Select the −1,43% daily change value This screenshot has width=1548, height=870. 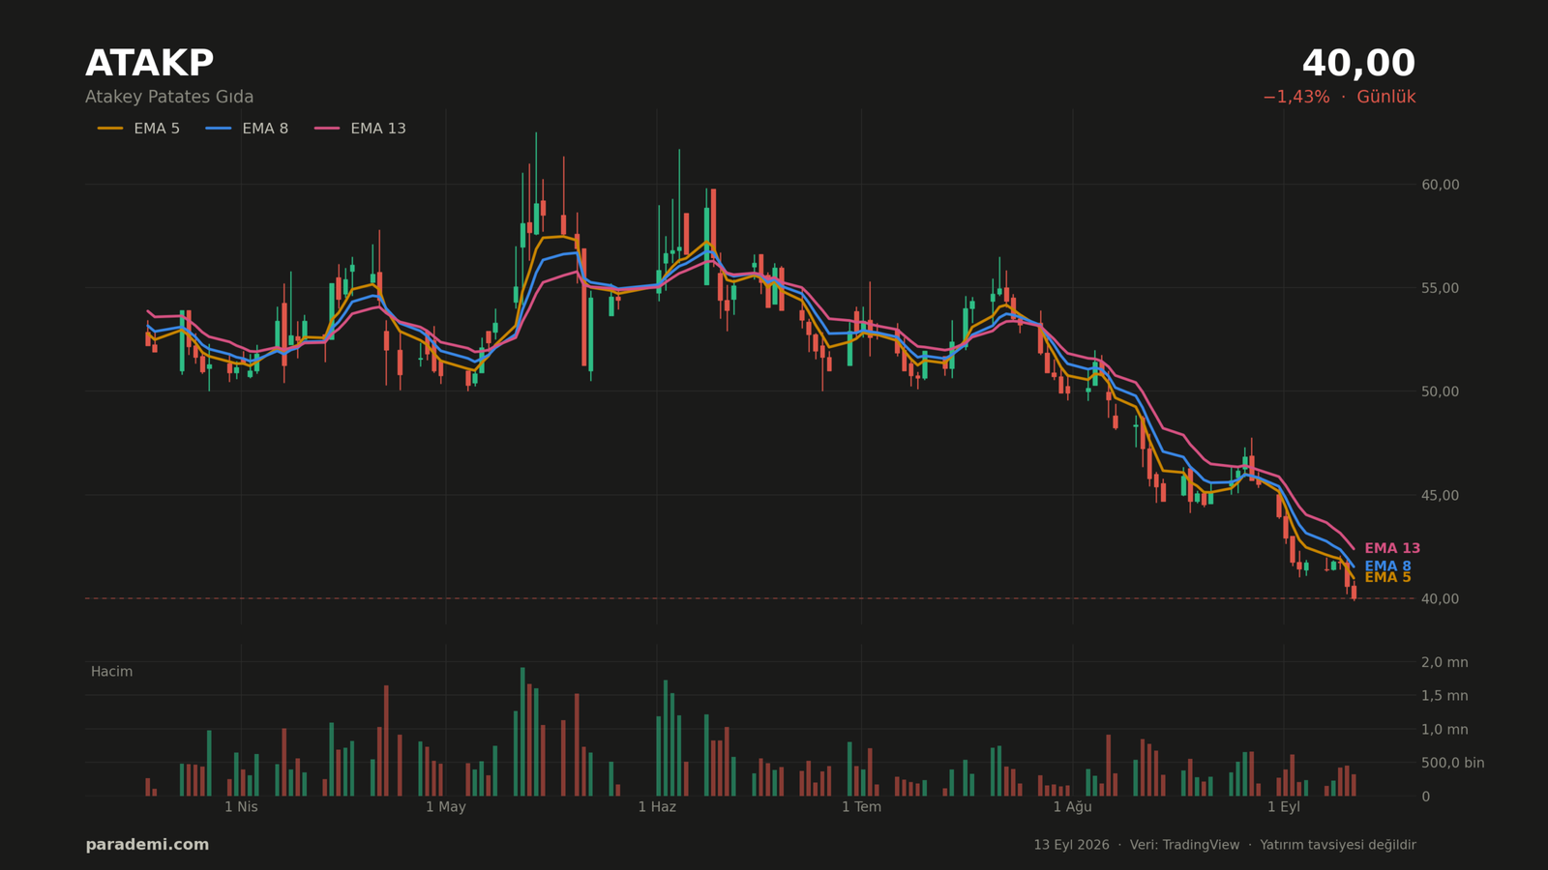click(x=1295, y=97)
